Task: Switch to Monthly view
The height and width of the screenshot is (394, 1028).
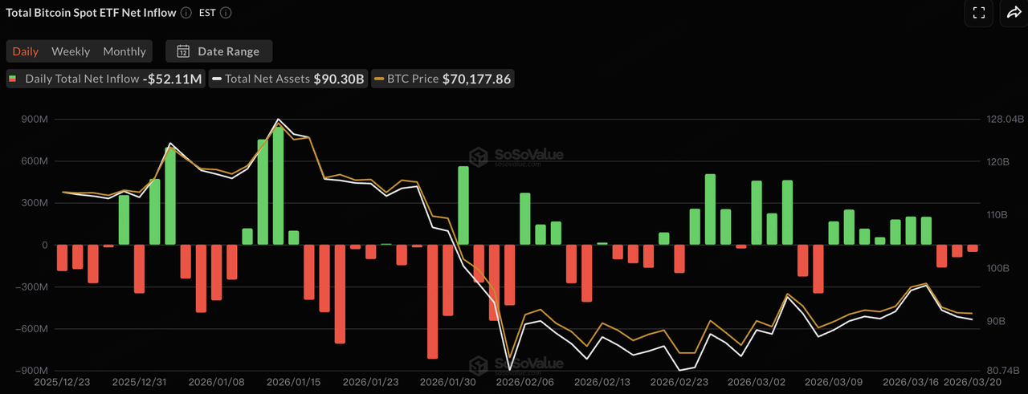Action: [x=124, y=51]
